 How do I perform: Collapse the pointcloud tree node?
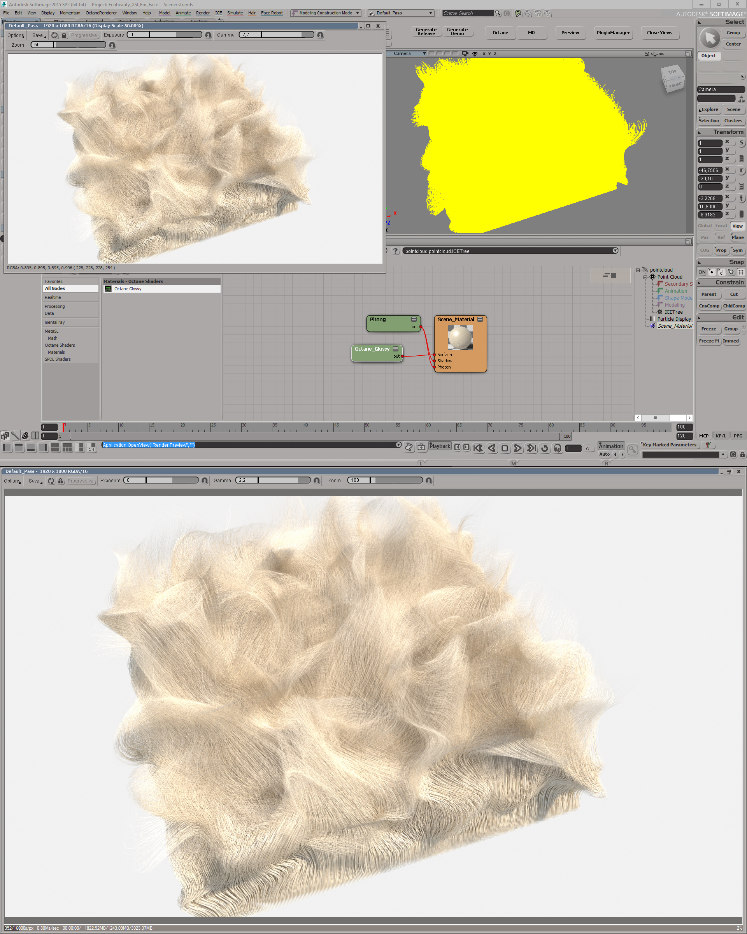point(638,270)
